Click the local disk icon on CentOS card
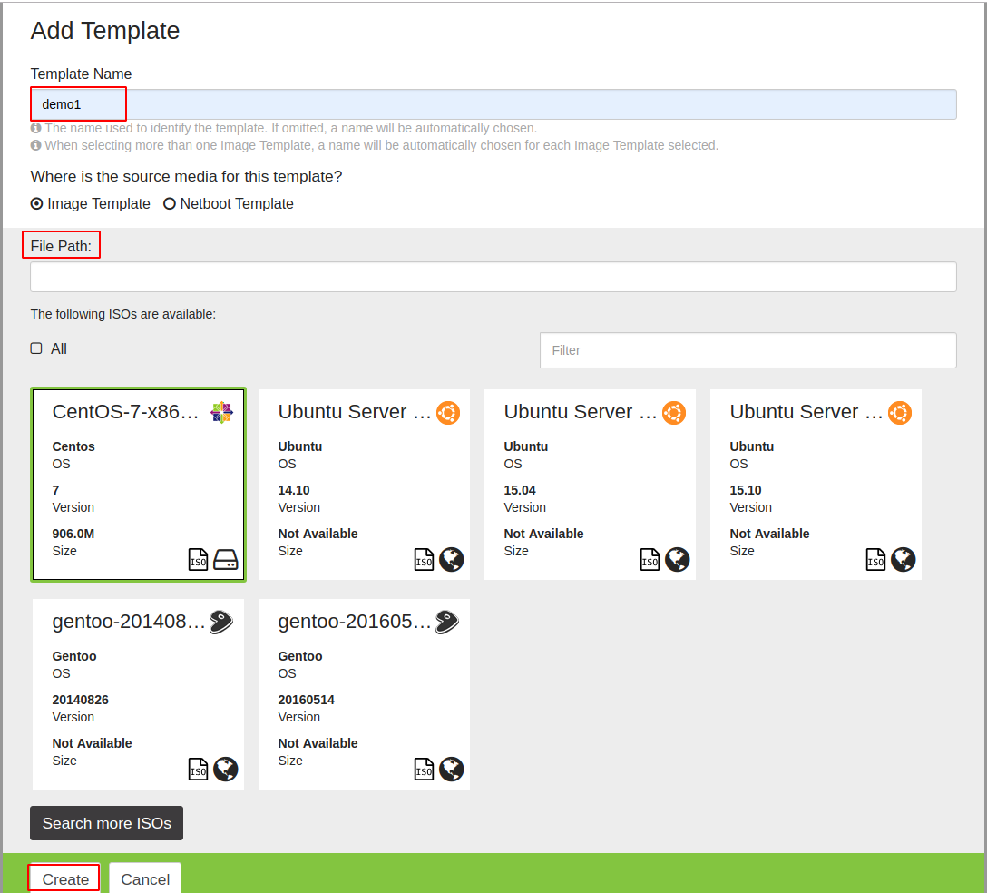The width and height of the screenshot is (987, 893). [x=225, y=559]
